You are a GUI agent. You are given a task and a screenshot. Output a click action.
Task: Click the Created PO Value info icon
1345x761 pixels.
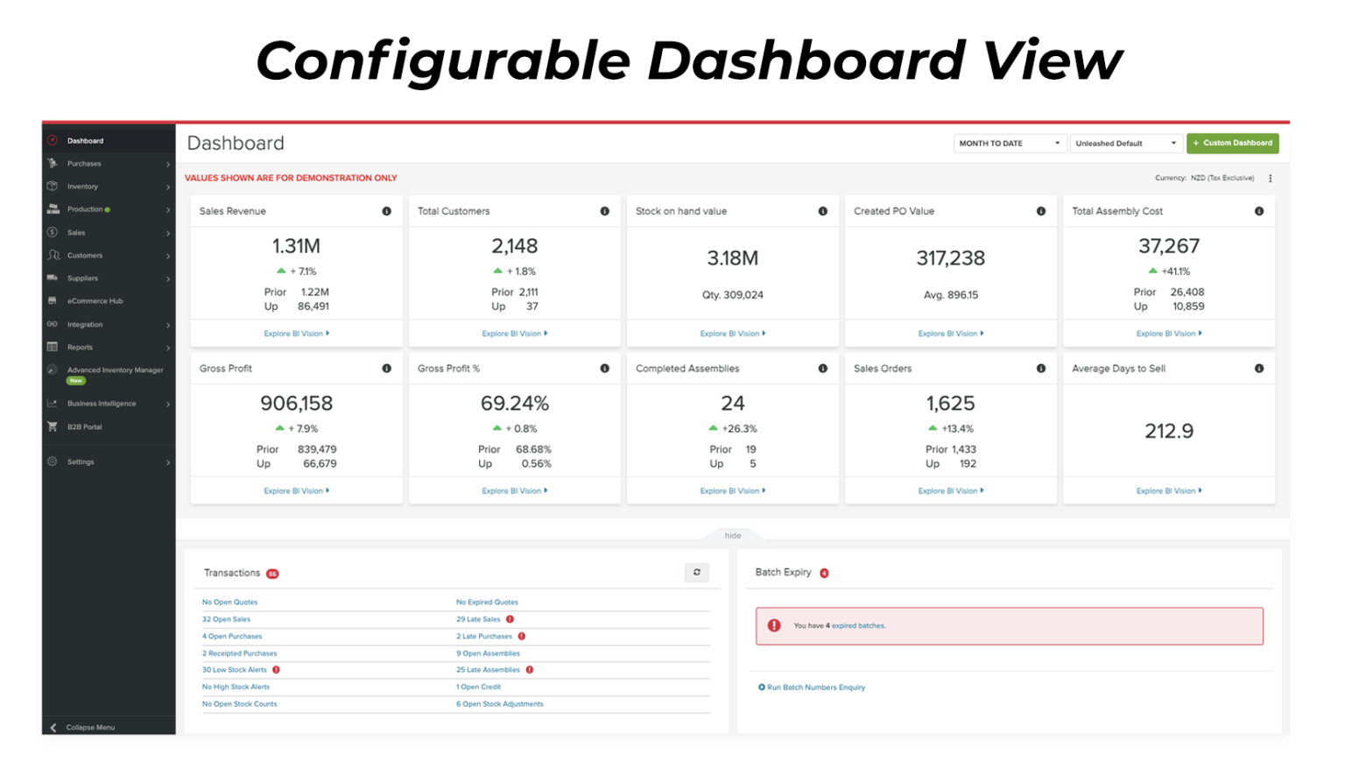(1040, 211)
